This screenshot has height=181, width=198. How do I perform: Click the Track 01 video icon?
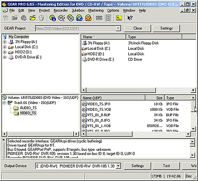pos(10,103)
